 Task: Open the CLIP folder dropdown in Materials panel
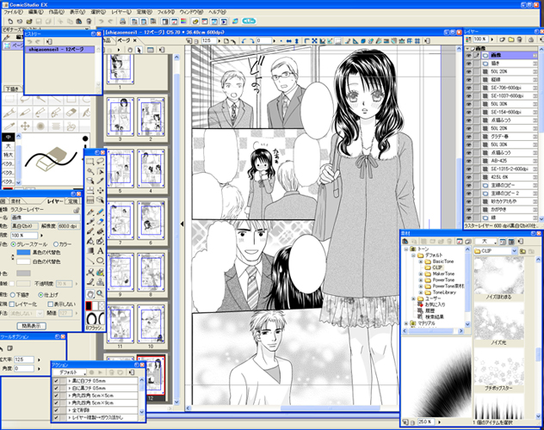point(515,251)
